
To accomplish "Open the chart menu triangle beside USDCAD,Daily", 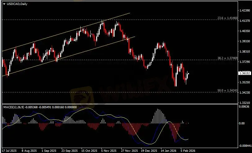I will pos(4,4).
